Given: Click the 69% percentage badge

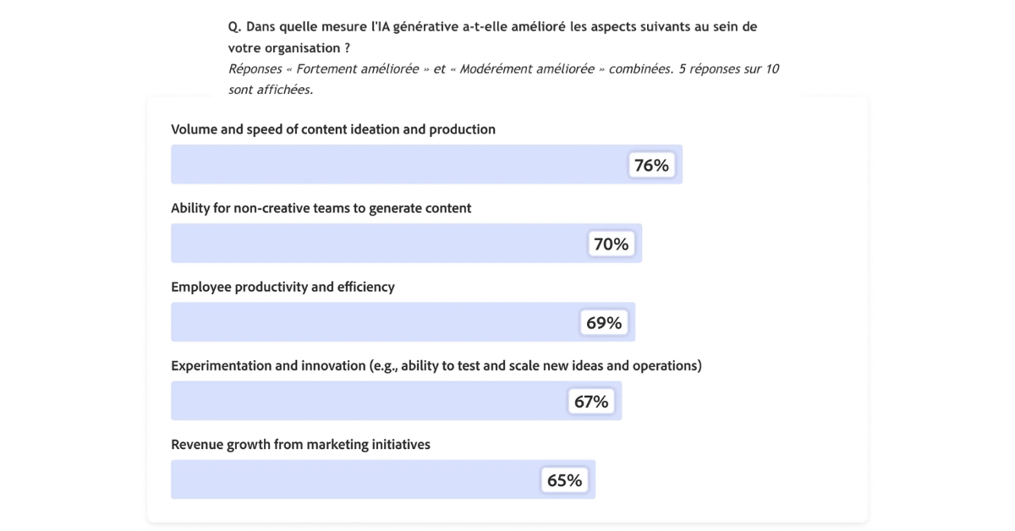Looking at the screenshot, I should [604, 322].
